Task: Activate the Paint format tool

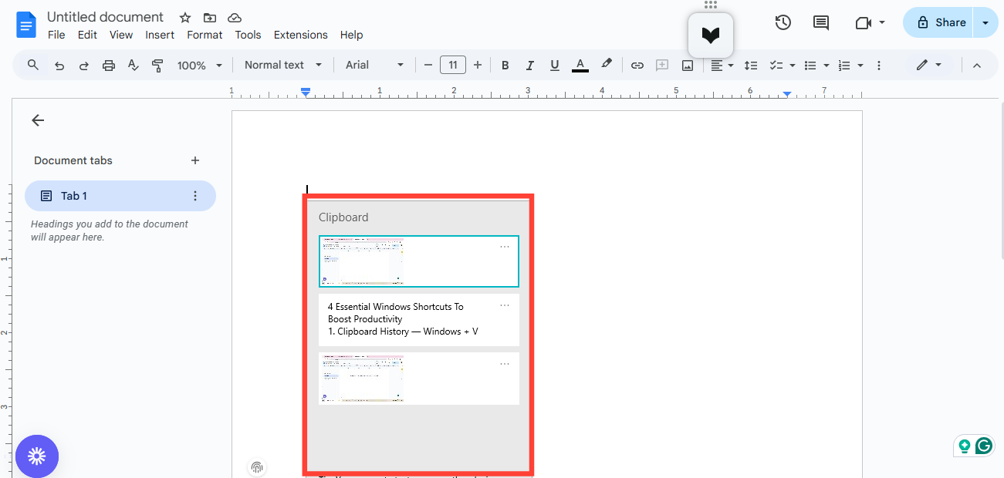Action: click(x=158, y=66)
